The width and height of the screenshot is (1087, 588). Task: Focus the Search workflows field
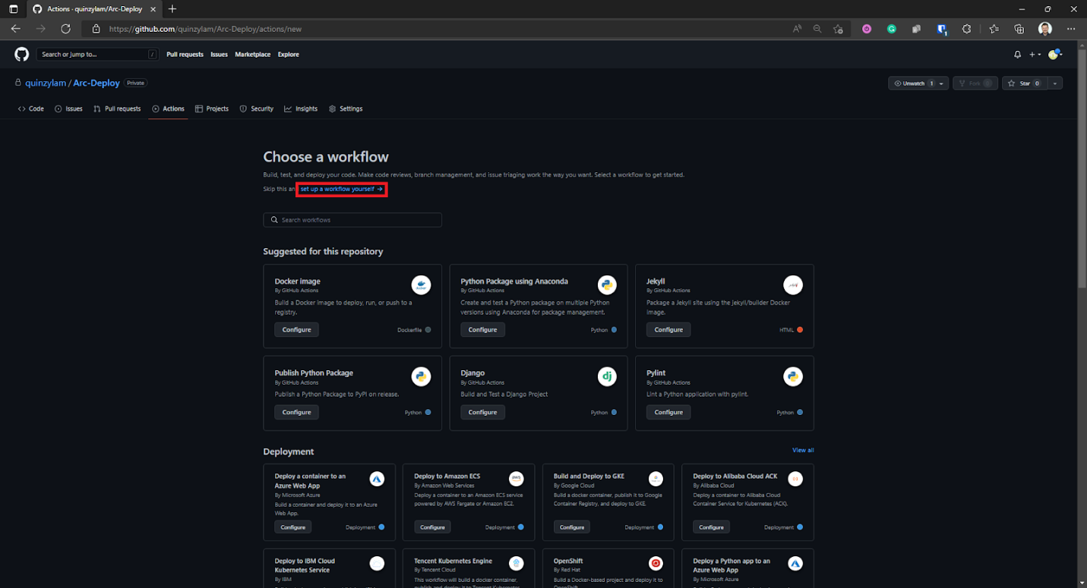pos(352,220)
